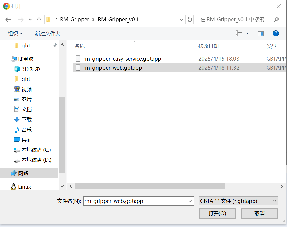Toggle the preview pane icon
This screenshot has height=227, width=287.
click(260, 33)
